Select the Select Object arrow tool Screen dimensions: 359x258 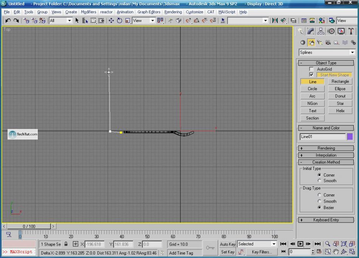tap(77, 21)
